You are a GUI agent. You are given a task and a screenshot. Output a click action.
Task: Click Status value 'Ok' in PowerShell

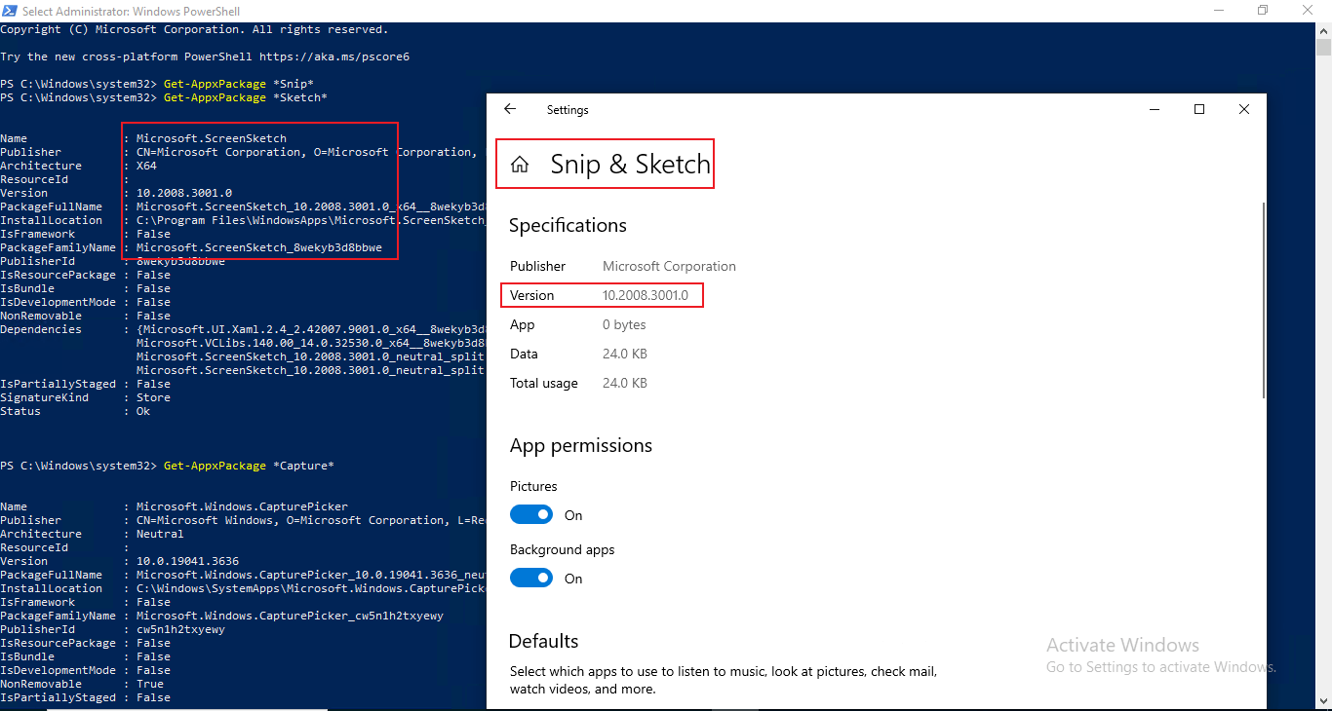point(143,411)
